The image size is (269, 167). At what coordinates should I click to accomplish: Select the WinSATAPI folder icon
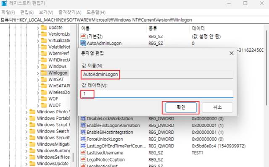(x=44, y=86)
